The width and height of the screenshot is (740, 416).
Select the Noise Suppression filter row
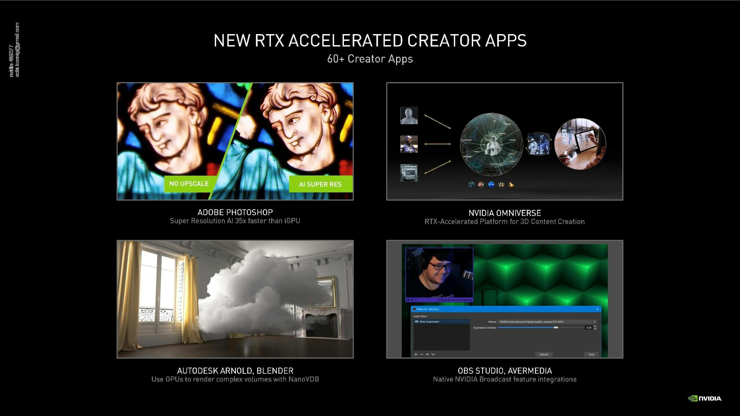pyautogui.click(x=441, y=322)
